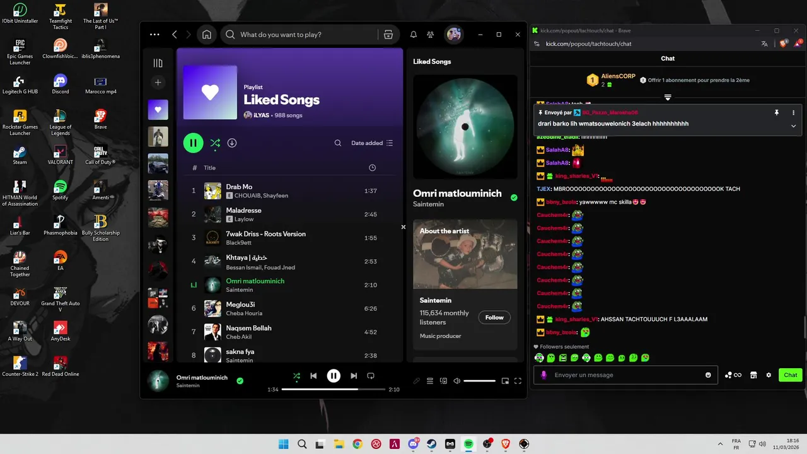Enable repeat in the player bar

click(371, 376)
